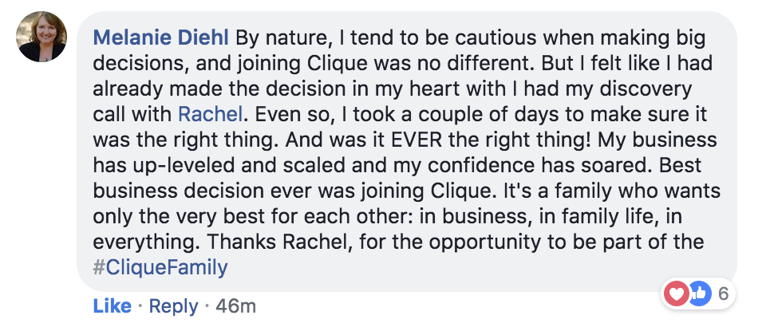Click the red heart reaction icon

(x=676, y=294)
